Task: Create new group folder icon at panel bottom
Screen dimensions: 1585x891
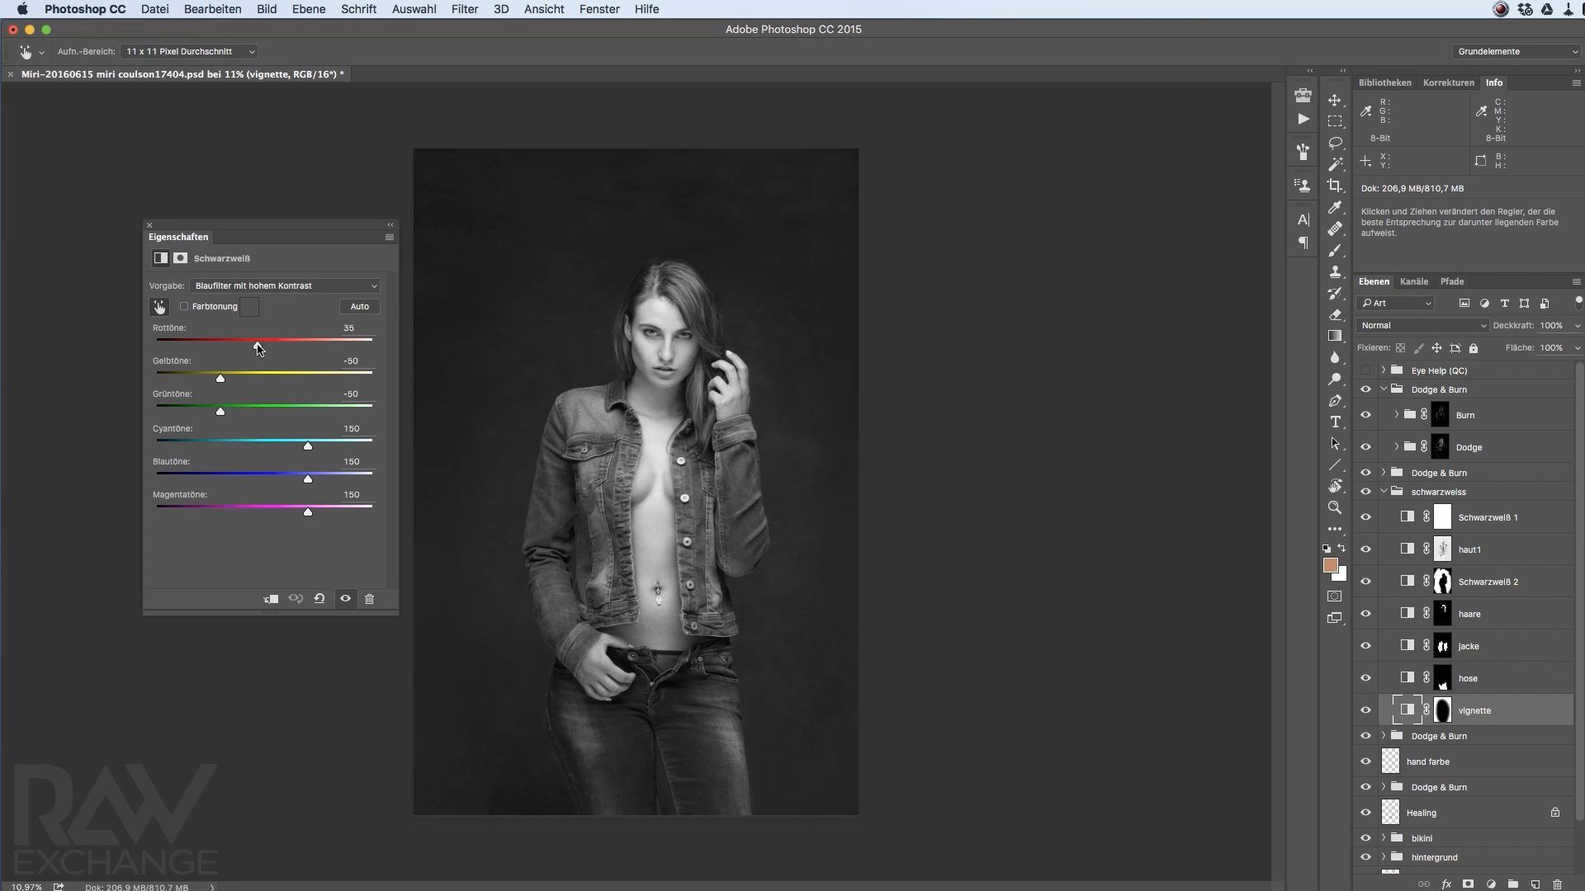Action: [x=1513, y=884]
